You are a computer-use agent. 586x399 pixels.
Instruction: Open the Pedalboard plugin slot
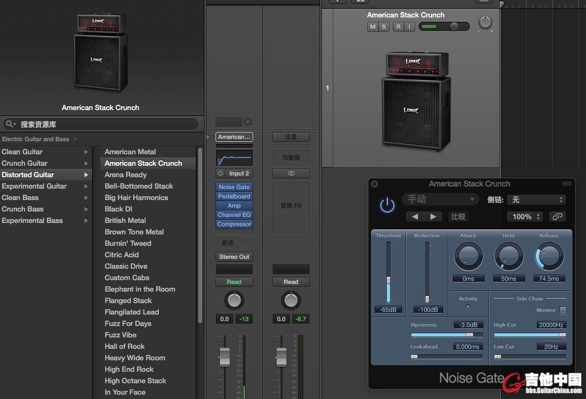tap(234, 196)
